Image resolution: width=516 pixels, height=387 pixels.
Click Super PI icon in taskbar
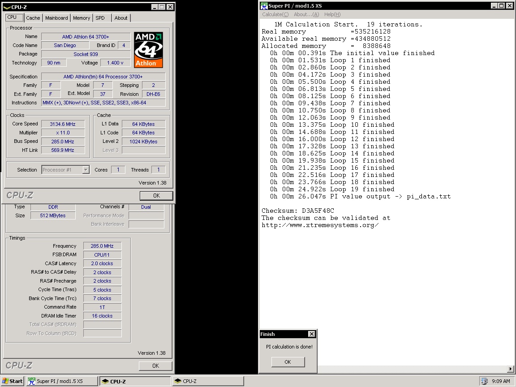coord(32,381)
